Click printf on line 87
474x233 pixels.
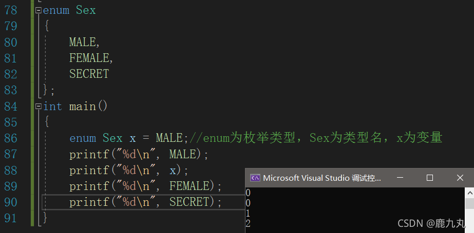pos(89,154)
